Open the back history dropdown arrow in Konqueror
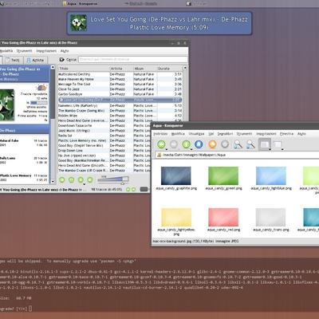Image resolution: width=319 pixels, height=319 pixels. click(x=166, y=149)
